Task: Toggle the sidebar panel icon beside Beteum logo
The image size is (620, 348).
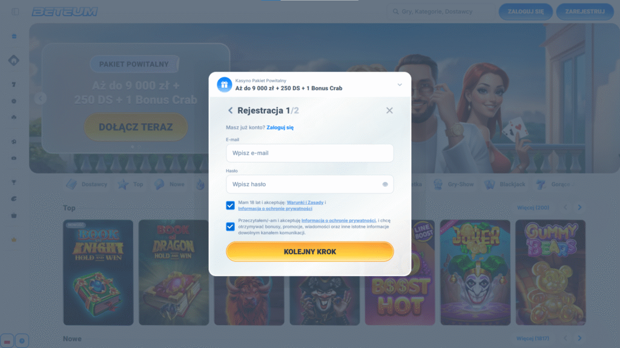Action: [15, 11]
